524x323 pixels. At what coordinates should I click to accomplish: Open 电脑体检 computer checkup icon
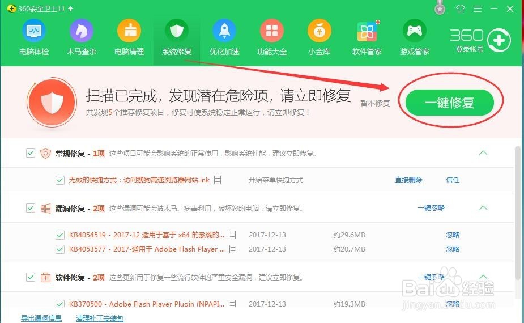[x=34, y=31]
